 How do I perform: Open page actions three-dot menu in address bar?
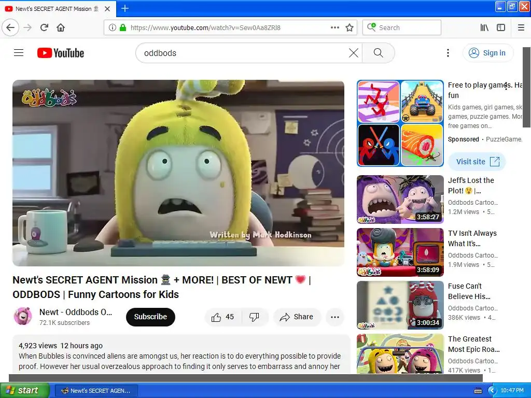coord(334,27)
